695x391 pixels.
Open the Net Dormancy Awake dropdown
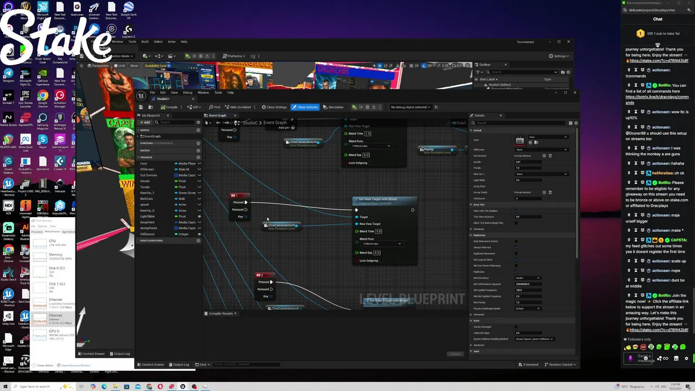(528, 278)
